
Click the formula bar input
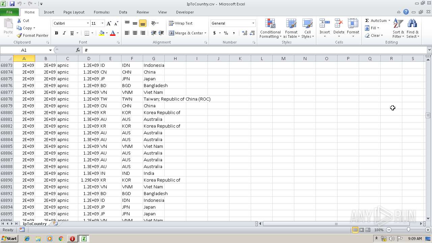coord(254,50)
